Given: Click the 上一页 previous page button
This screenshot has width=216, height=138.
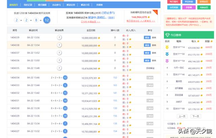Looking at the screenshot, I should tap(182, 116).
